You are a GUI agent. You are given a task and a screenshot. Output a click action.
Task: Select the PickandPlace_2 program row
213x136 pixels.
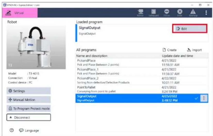(142, 80)
